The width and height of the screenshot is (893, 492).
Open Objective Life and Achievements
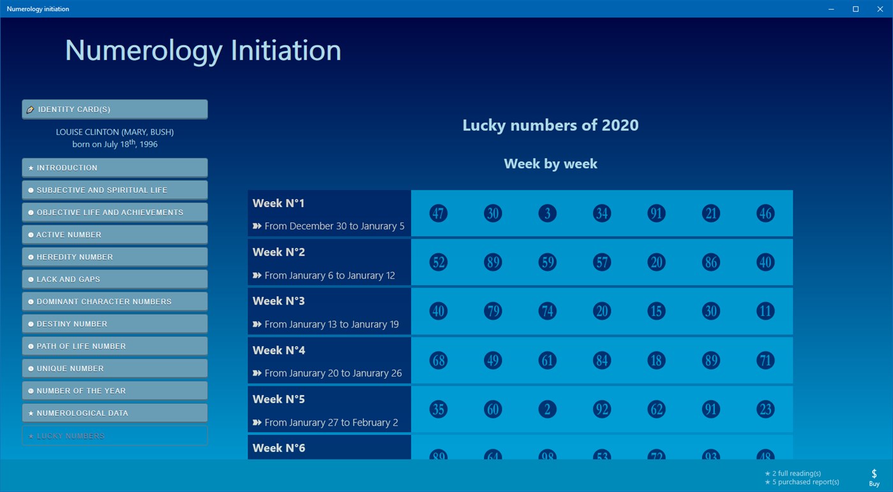[114, 212]
